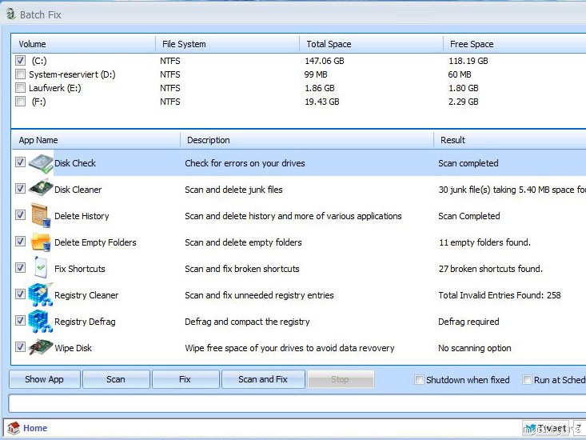Click the App Name column header
Viewport: 586px width, 440px height.
tap(38, 140)
